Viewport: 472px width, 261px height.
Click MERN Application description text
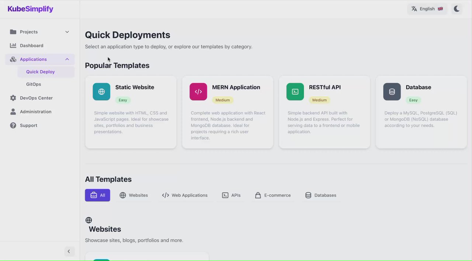pyautogui.click(x=228, y=126)
